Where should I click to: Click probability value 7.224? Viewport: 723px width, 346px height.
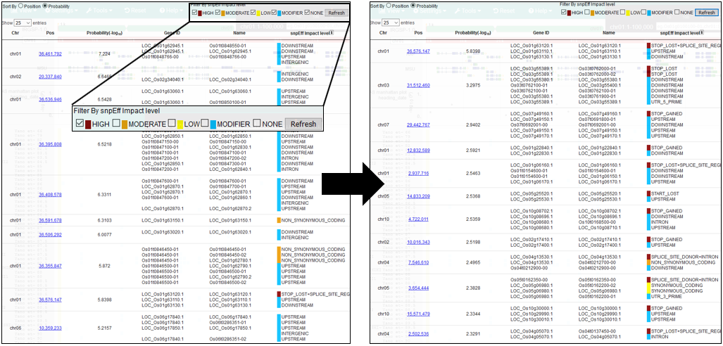click(103, 54)
